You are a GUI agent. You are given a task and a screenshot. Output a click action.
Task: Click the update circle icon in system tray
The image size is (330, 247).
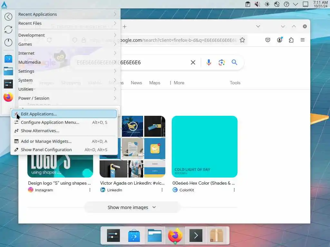[x=286, y=4]
